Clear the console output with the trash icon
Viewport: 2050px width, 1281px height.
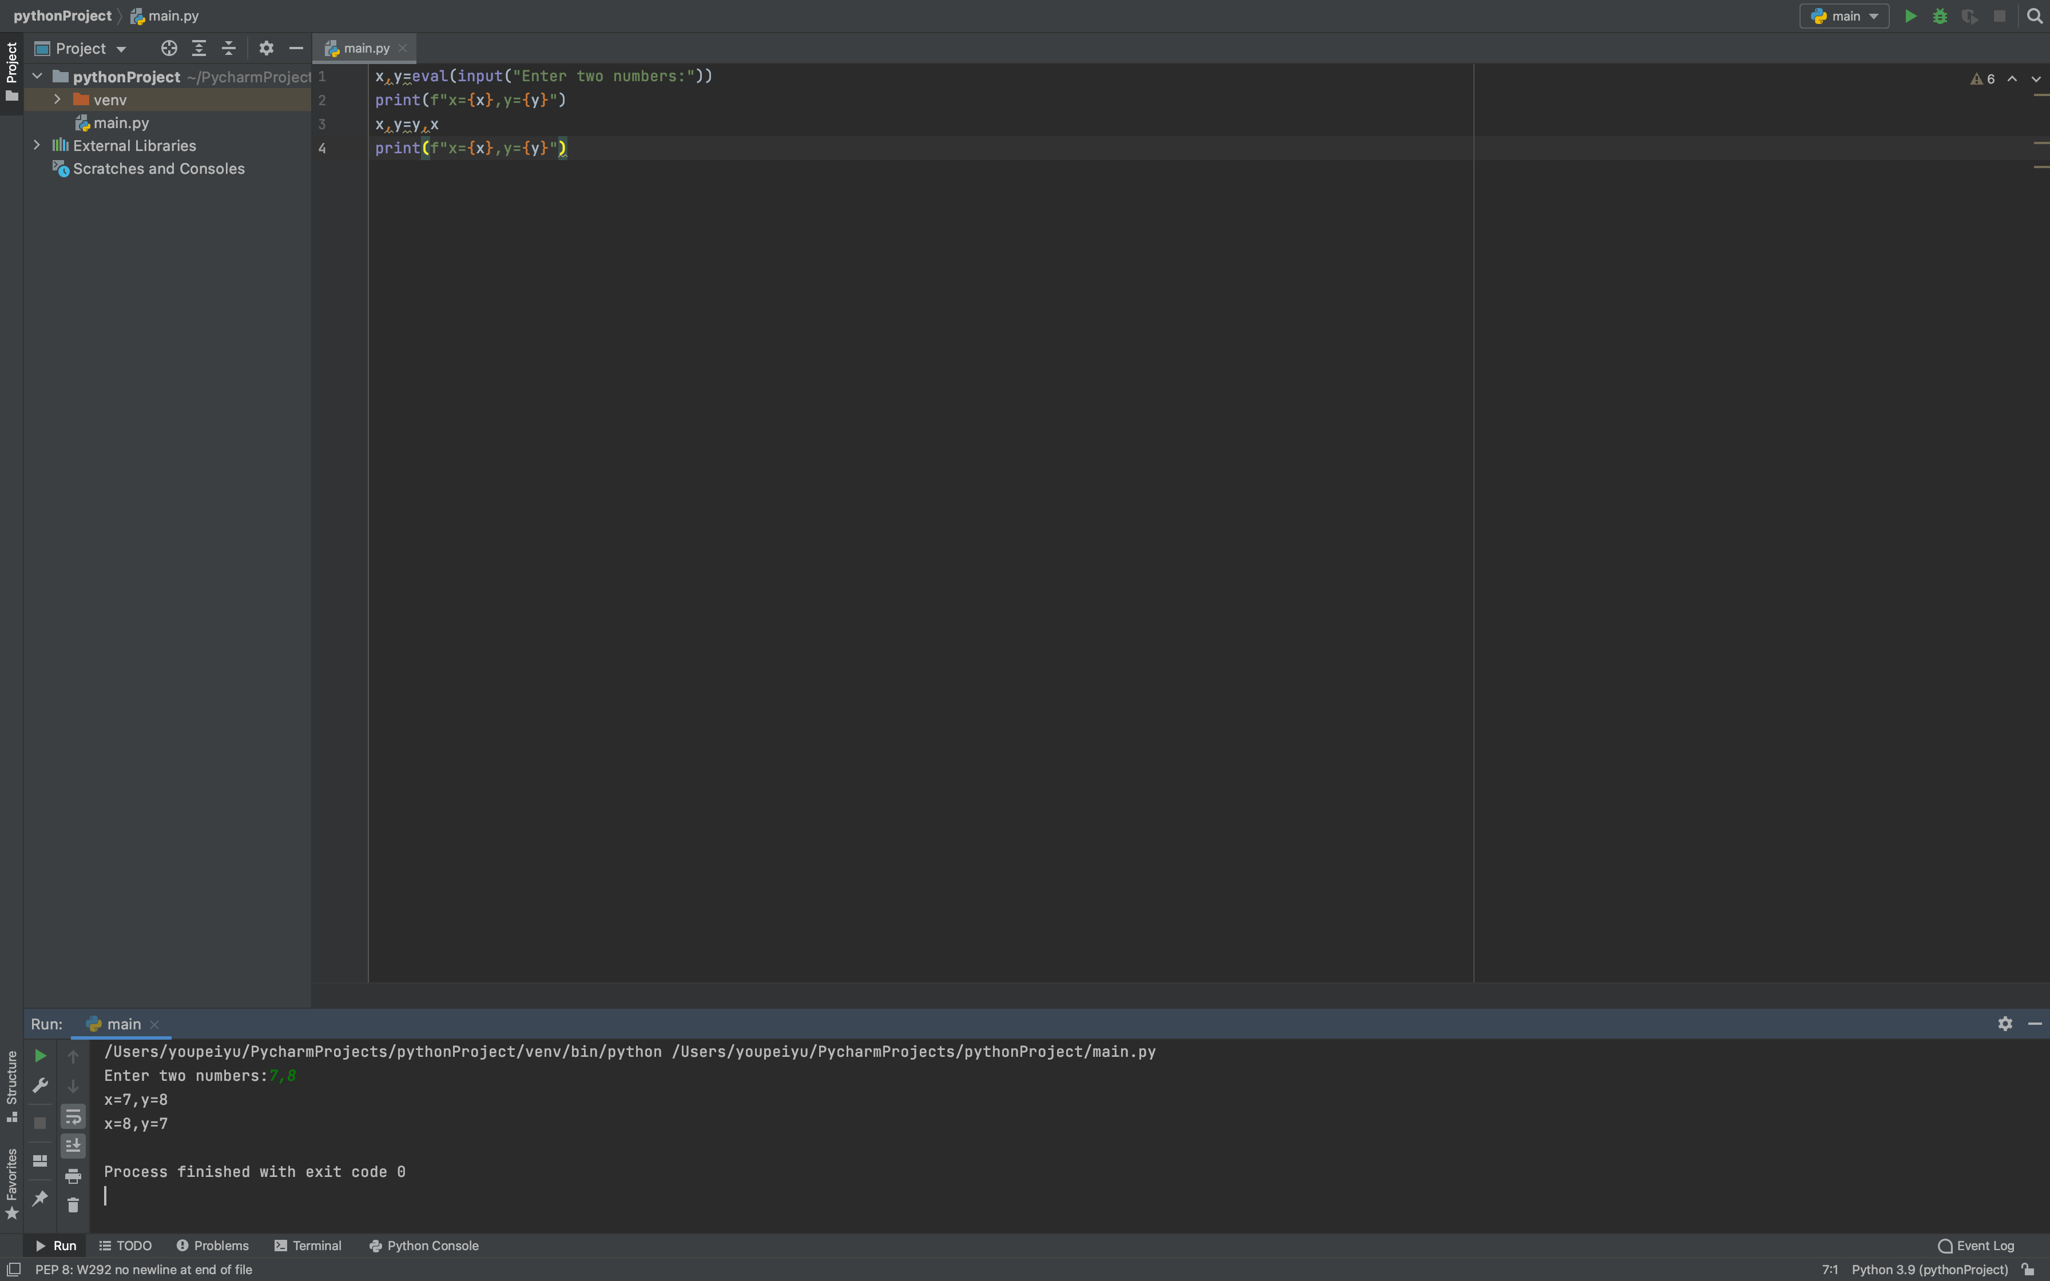point(73,1205)
